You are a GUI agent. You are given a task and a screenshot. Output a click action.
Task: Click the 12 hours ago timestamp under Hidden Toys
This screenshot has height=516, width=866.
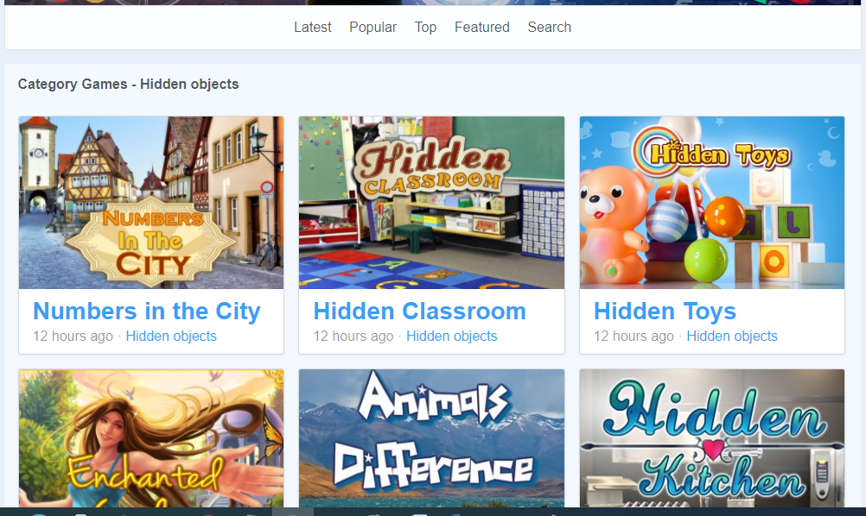(x=633, y=337)
